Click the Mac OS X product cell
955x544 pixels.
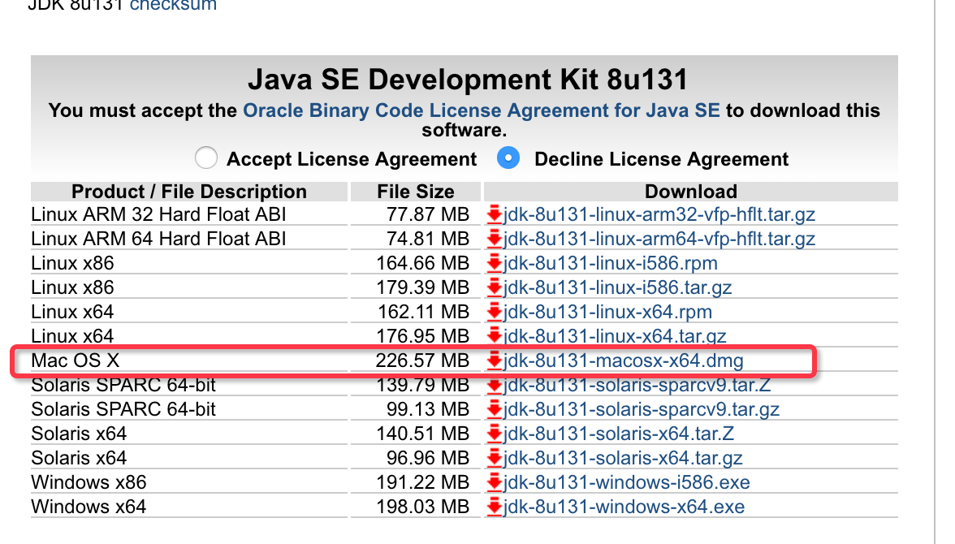pos(188,361)
